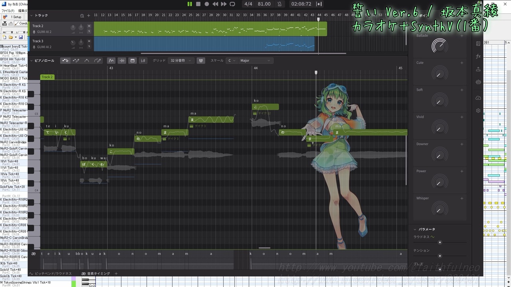
Task: Solo Track 2
Action: pos(89,31)
